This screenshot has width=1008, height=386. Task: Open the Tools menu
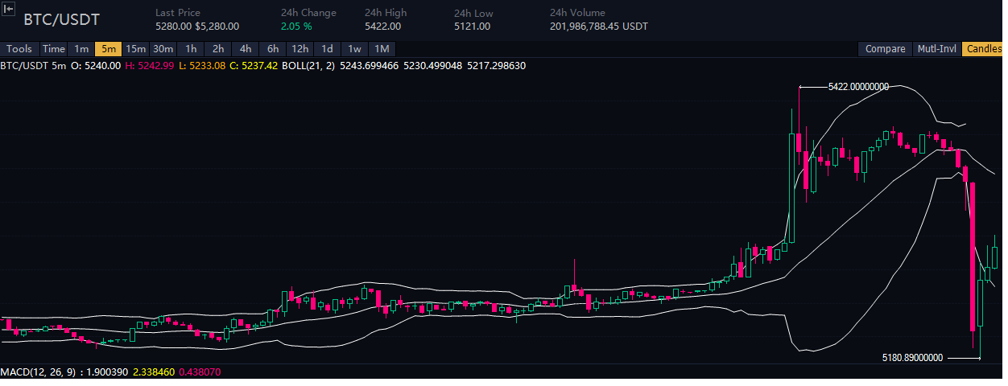(x=19, y=49)
